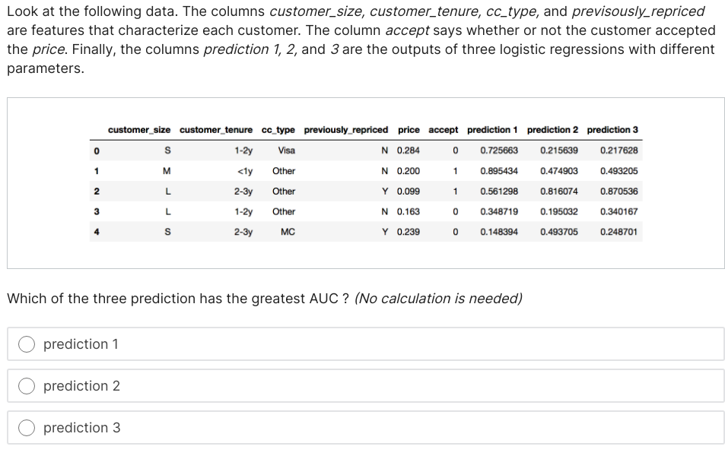The height and width of the screenshot is (459, 725).
Task: Click the 0.099 price value
Action: click(x=409, y=192)
